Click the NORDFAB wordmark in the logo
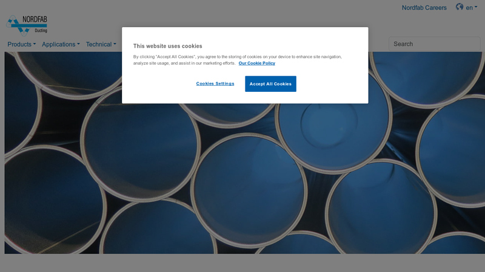The image size is (485, 272). (x=35, y=19)
